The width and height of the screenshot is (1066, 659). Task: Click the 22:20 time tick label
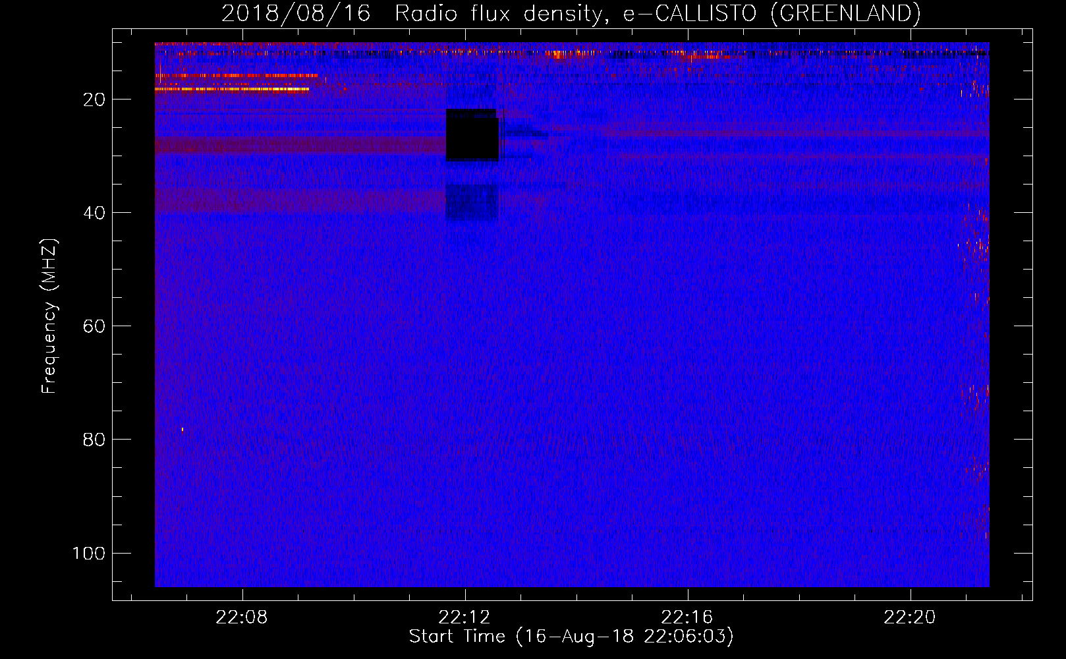pos(910,617)
